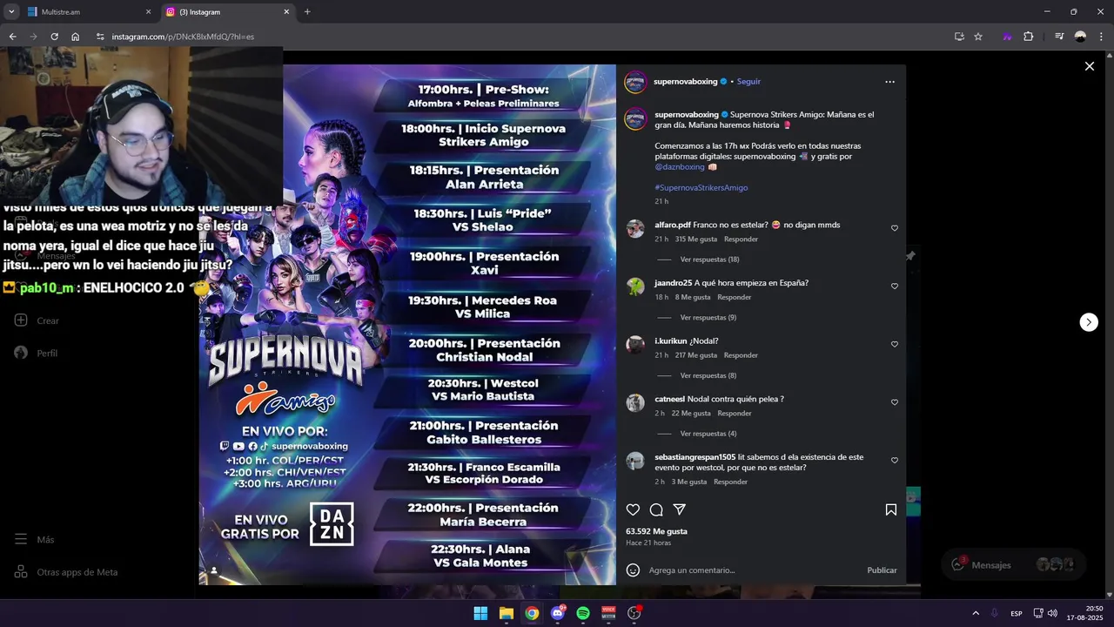Bookmark this page with star icon
The height and width of the screenshot is (627, 1114).
tap(978, 37)
